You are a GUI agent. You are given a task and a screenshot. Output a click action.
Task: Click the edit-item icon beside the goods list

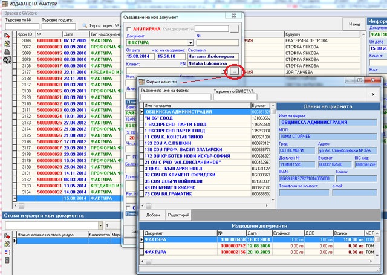pyautogui.click(x=7, y=244)
